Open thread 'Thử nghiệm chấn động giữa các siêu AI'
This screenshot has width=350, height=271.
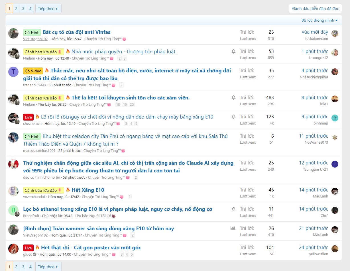click(128, 167)
